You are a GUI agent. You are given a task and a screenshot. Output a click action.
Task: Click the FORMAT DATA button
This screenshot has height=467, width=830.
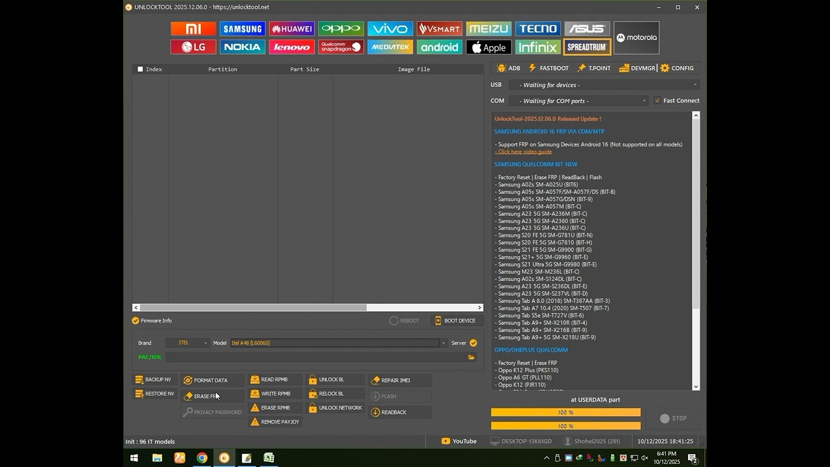tap(213, 380)
